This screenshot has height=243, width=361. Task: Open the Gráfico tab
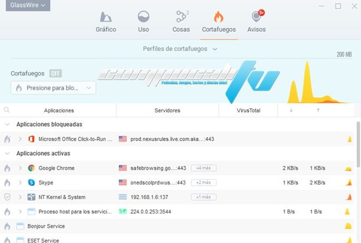pyautogui.click(x=106, y=22)
